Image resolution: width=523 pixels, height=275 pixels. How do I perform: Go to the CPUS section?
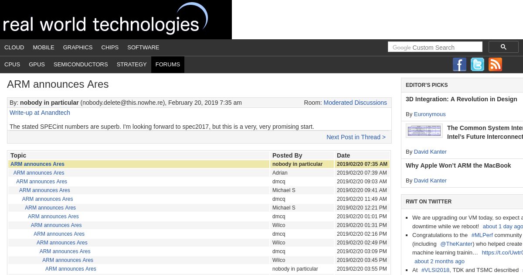[12, 65]
